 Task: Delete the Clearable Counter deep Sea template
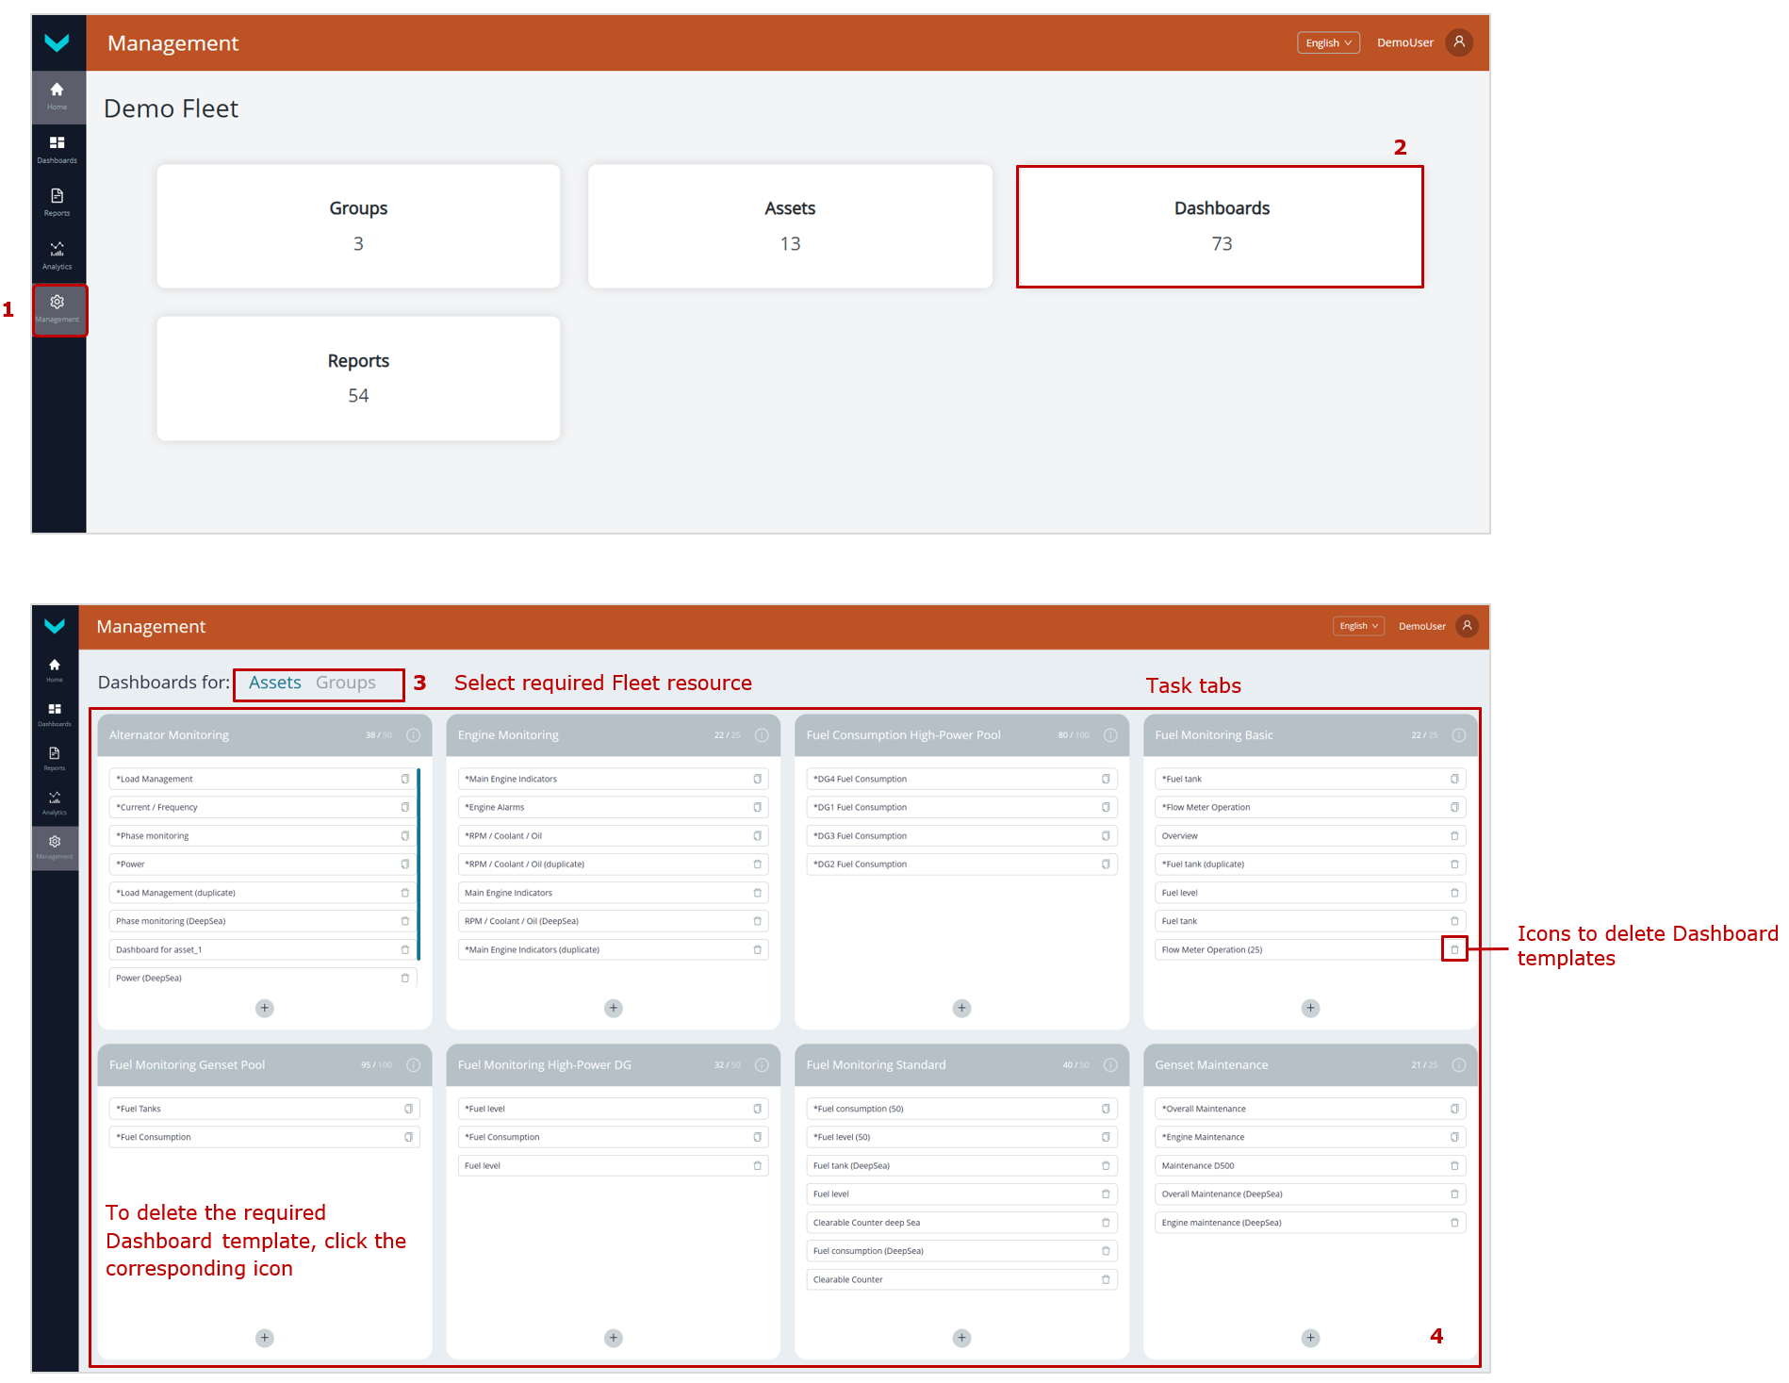(1106, 1223)
